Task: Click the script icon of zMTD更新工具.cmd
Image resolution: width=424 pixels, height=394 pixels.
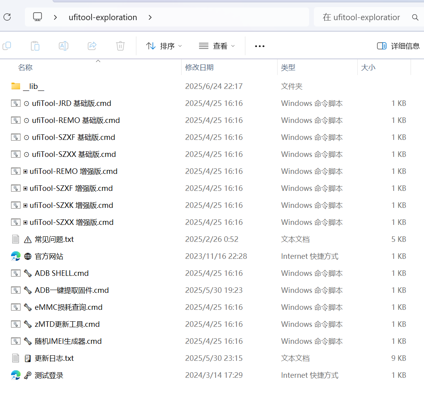Action: [16, 324]
